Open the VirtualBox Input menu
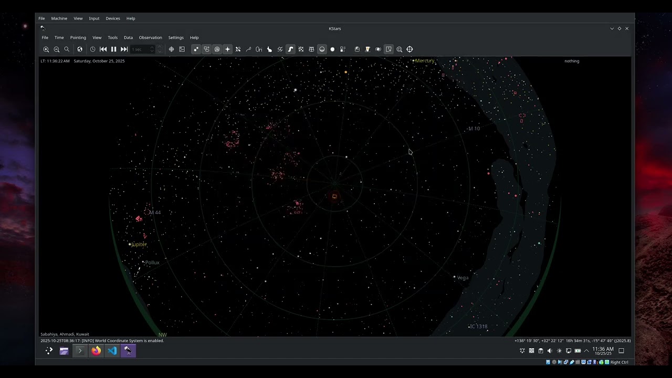Viewport: 672px width, 378px height. click(x=94, y=18)
